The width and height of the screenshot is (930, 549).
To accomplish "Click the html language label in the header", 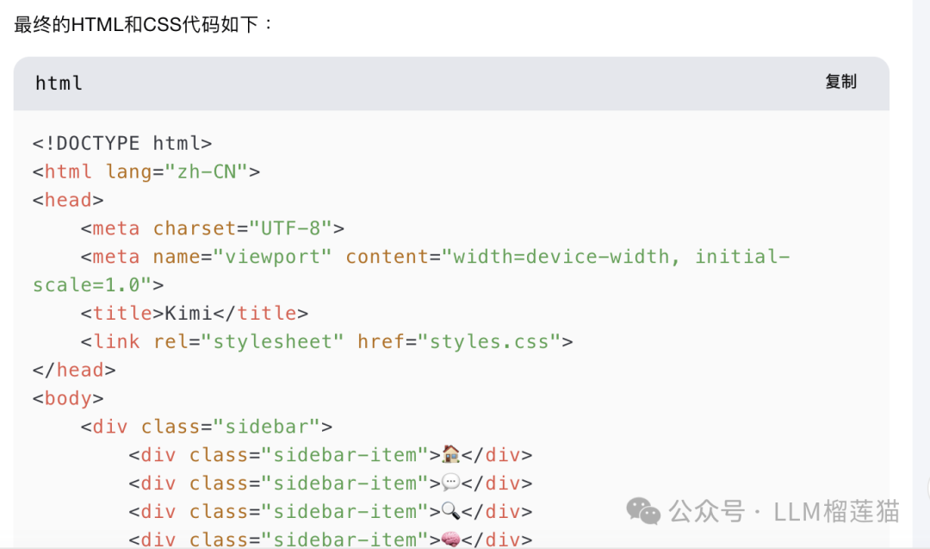I will (59, 84).
